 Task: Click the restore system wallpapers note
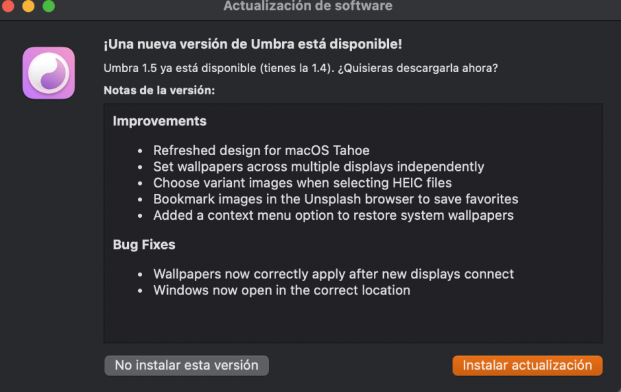coord(333,216)
